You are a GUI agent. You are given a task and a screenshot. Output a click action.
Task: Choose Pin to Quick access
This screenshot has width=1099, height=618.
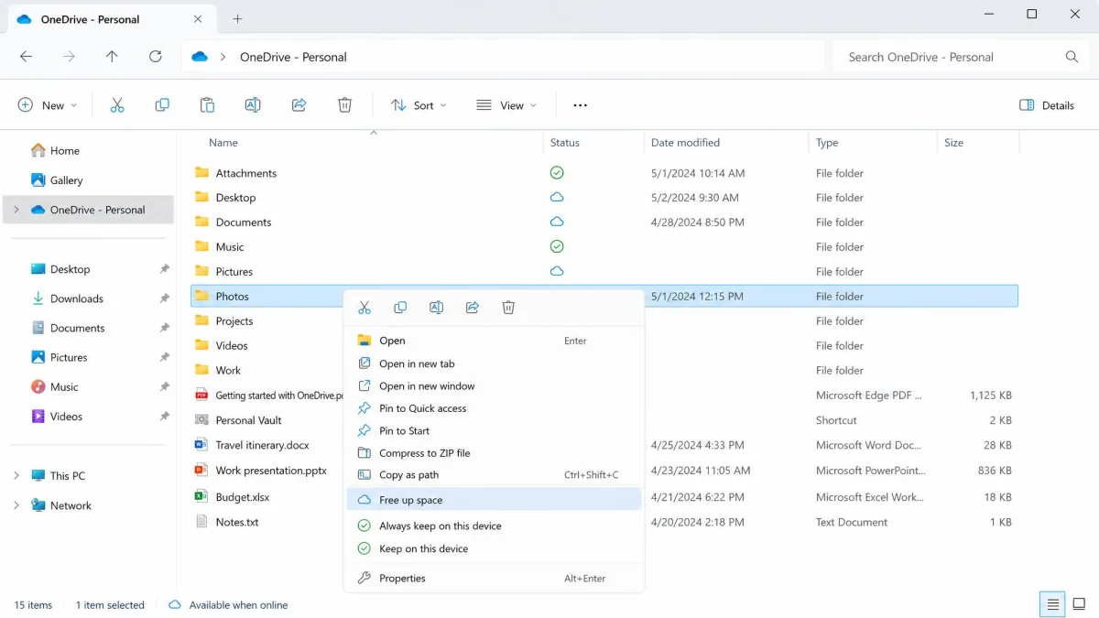(x=494, y=408)
